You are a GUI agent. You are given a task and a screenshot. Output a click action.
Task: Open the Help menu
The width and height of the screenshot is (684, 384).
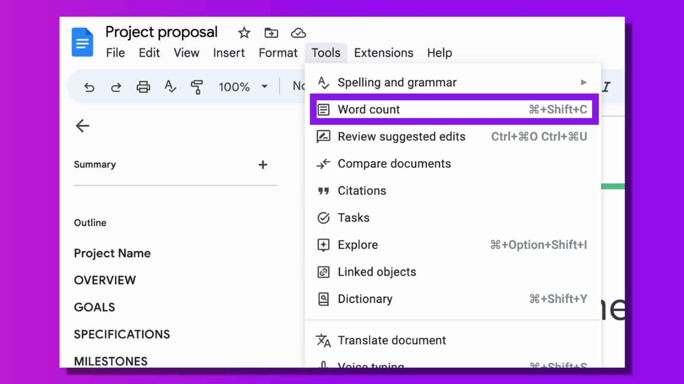coord(439,53)
